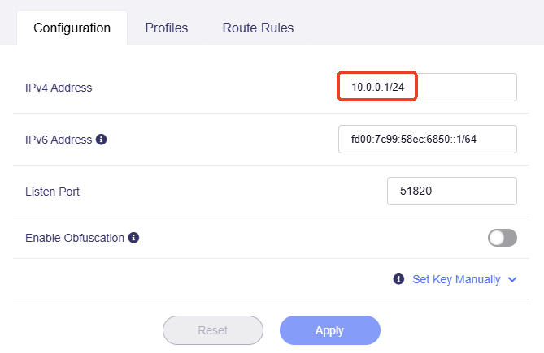Click the Reset button
Image resolution: width=544 pixels, height=353 pixels.
(213, 330)
